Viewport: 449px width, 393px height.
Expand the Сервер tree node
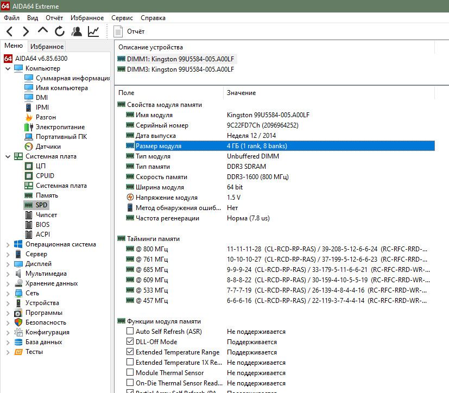(8, 255)
